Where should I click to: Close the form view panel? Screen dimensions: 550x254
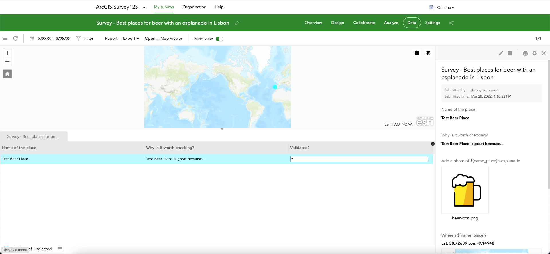(544, 53)
